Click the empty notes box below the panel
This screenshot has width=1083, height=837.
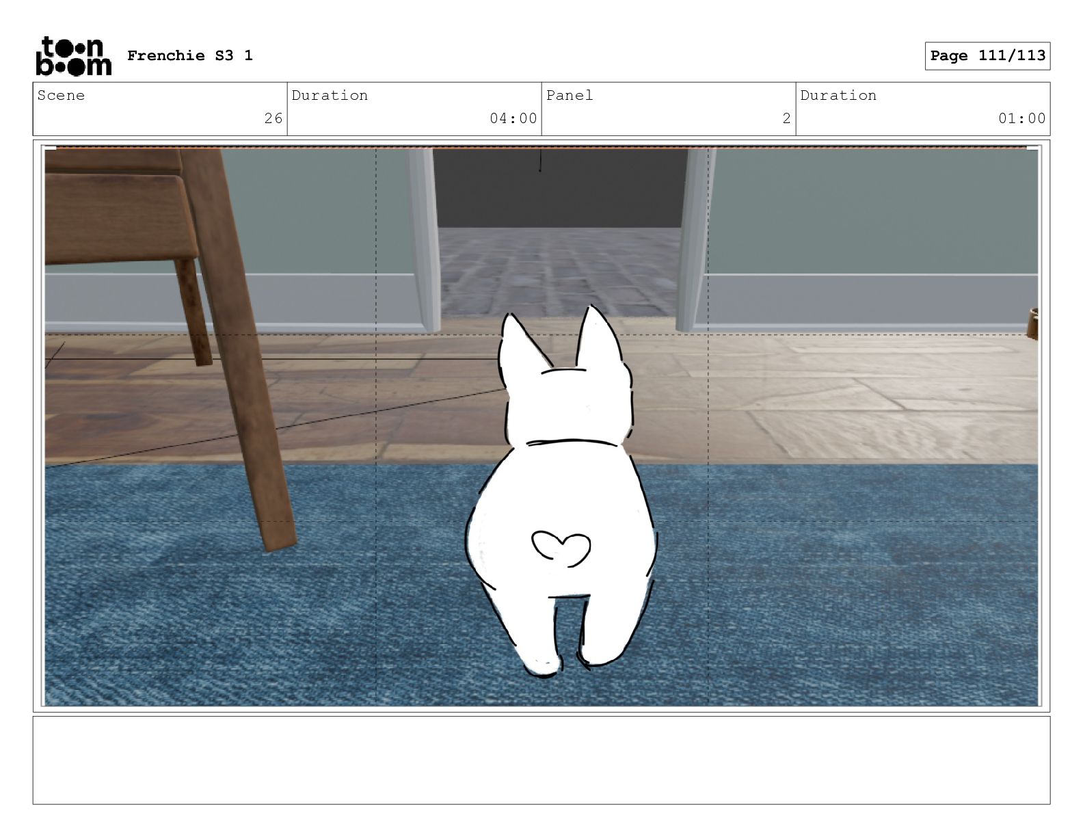541,760
